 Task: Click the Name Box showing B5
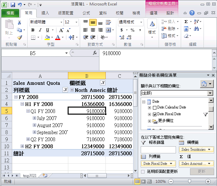tap(33, 53)
